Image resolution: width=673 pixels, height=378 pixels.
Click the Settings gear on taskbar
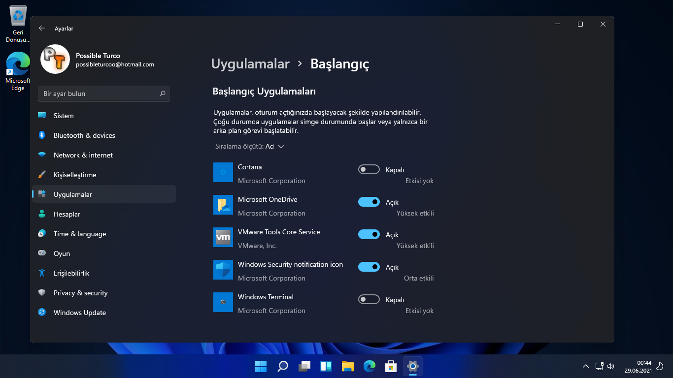413,366
